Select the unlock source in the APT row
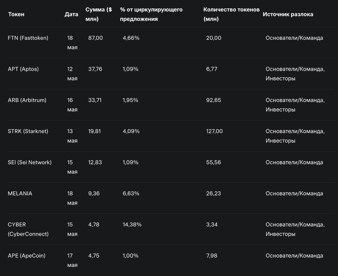Image resolution: width=338 pixels, height=276 pixels. point(295,74)
